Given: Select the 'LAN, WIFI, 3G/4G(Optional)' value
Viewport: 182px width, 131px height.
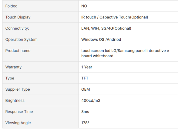Looking at the screenshot, I should click(106, 29).
